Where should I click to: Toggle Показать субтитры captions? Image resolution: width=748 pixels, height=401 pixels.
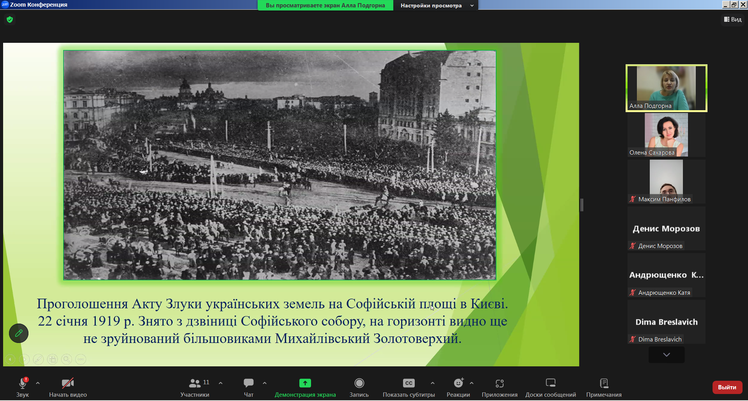click(408, 388)
